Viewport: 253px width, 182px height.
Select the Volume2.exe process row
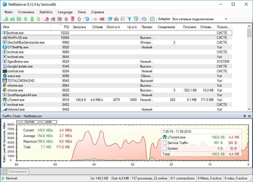tap(117, 109)
